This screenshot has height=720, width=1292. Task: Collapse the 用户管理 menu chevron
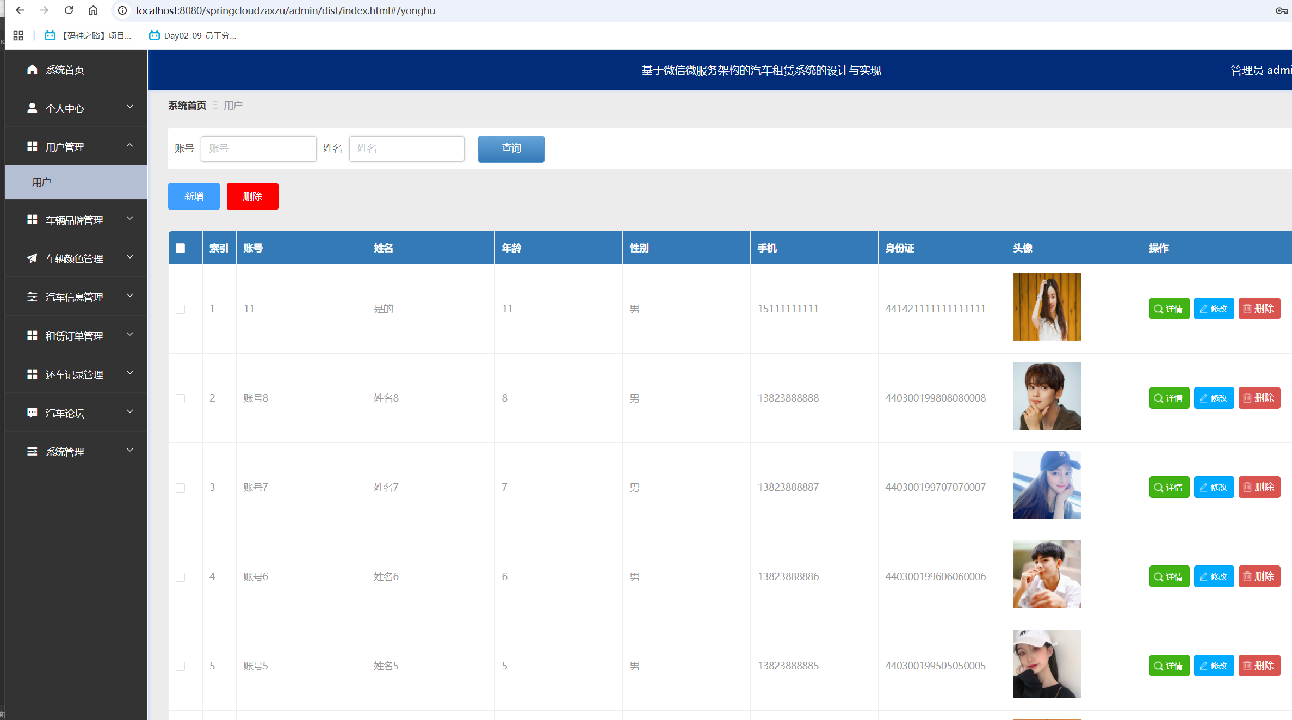click(129, 145)
